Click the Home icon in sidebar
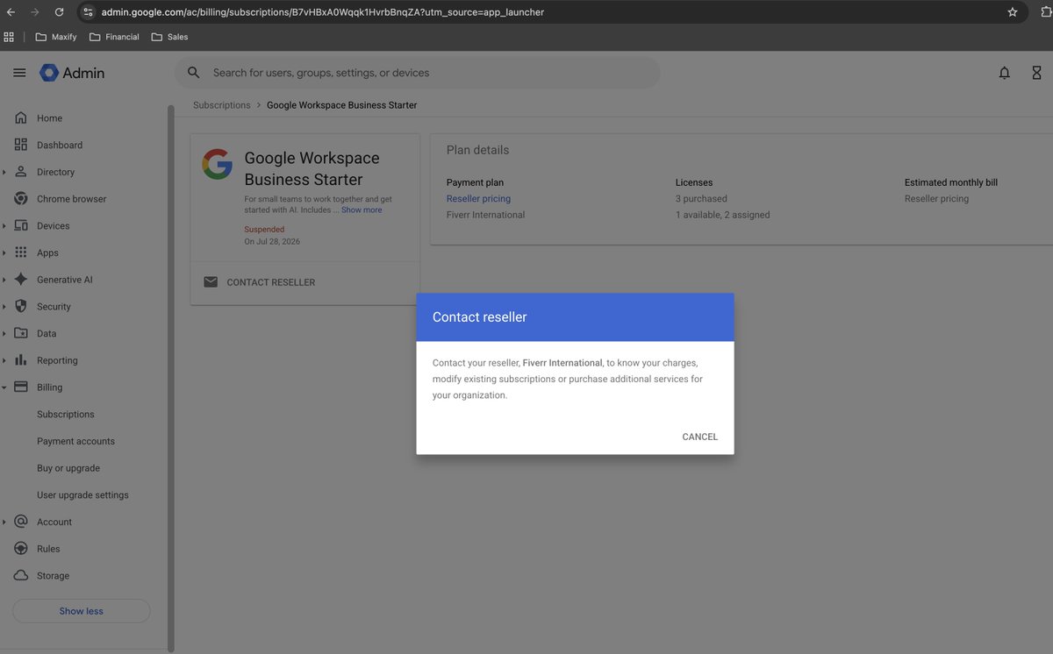Image resolution: width=1053 pixels, height=654 pixels. (21, 118)
